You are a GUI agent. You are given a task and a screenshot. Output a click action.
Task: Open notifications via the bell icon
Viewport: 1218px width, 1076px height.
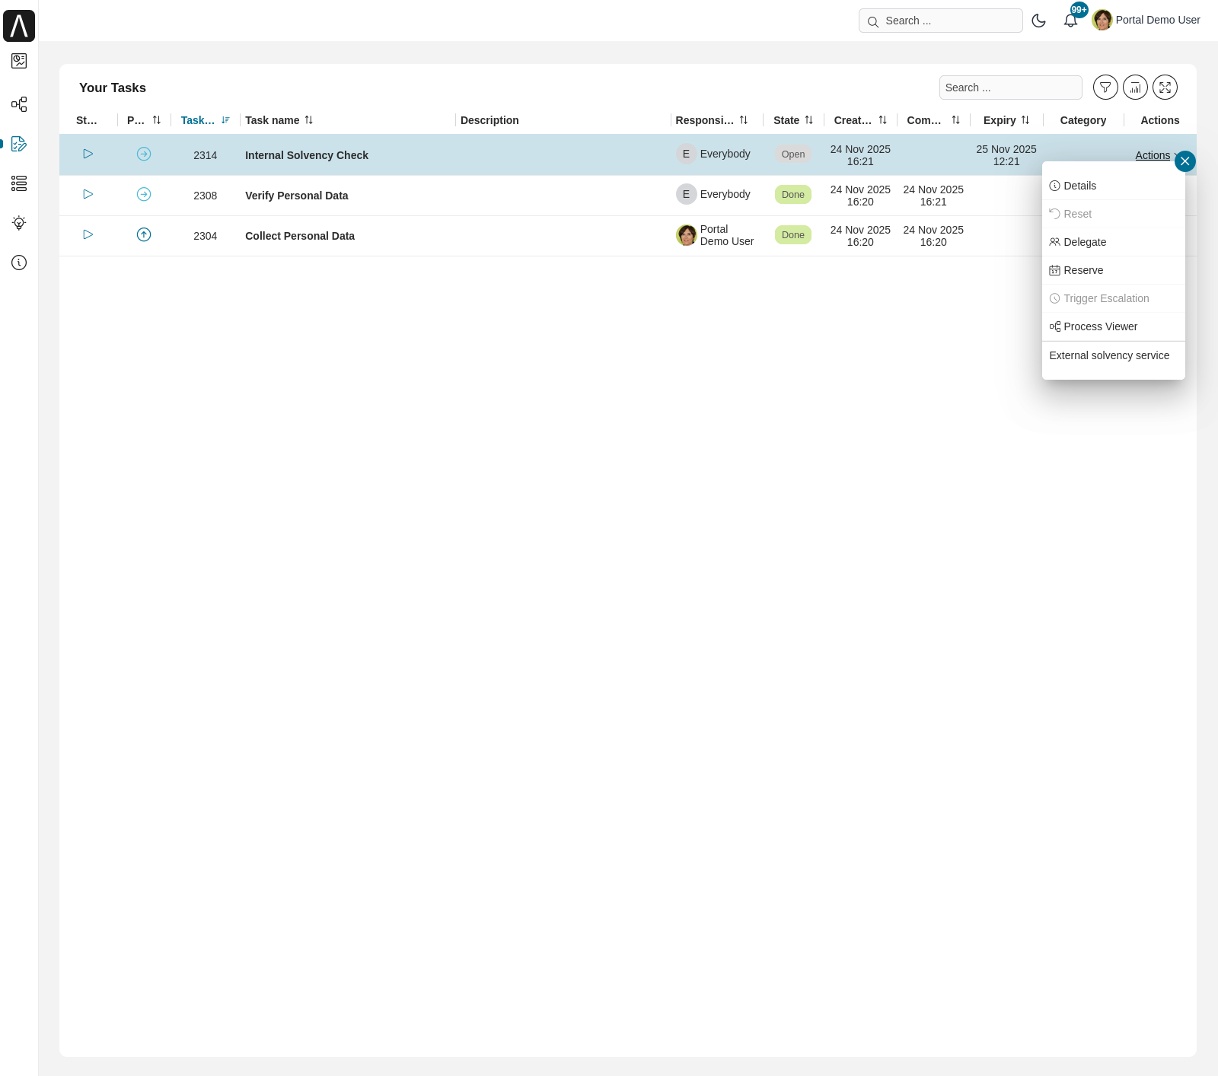point(1070,21)
